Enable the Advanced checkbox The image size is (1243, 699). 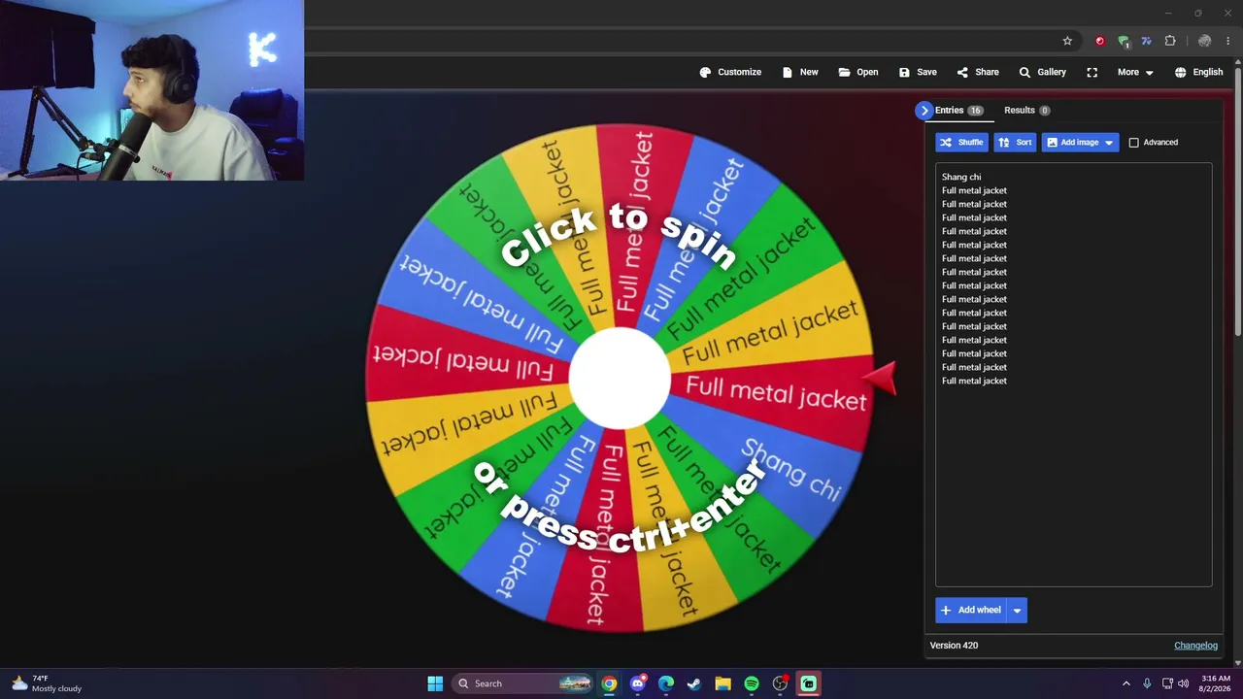pyautogui.click(x=1133, y=143)
